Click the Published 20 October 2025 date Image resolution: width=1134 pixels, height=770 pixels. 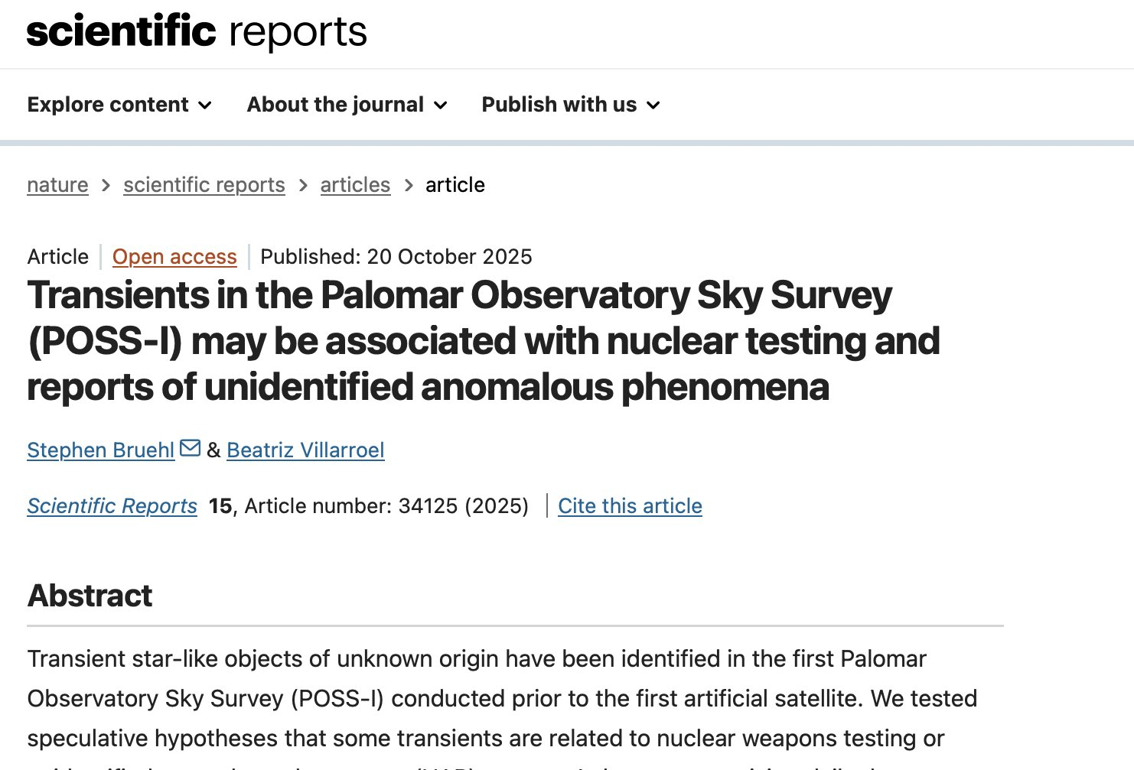[x=396, y=257]
